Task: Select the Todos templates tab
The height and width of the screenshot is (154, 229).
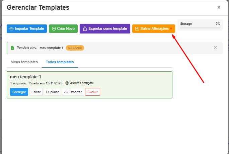Action: (60, 62)
